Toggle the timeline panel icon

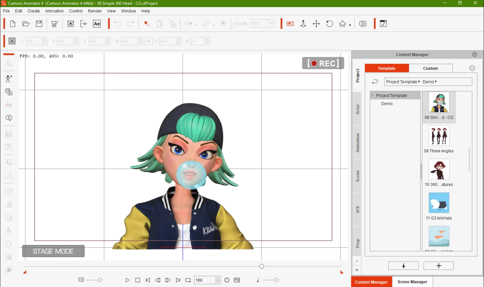tap(363, 24)
